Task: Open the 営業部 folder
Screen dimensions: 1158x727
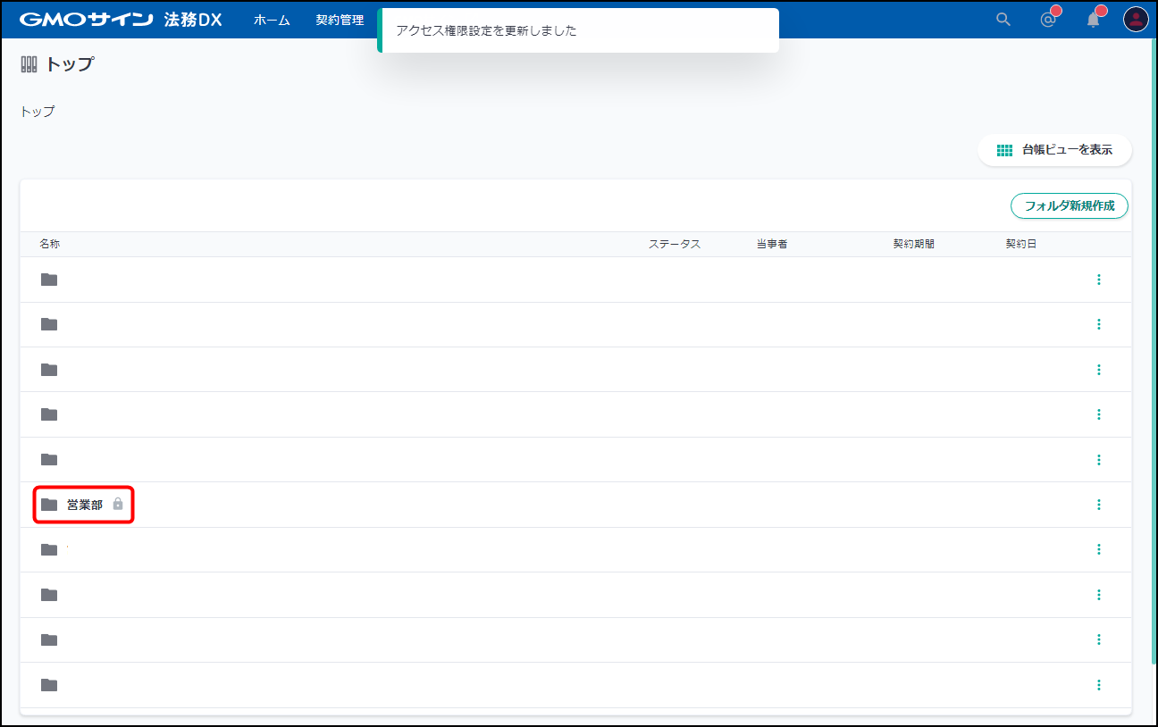Action: (85, 505)
